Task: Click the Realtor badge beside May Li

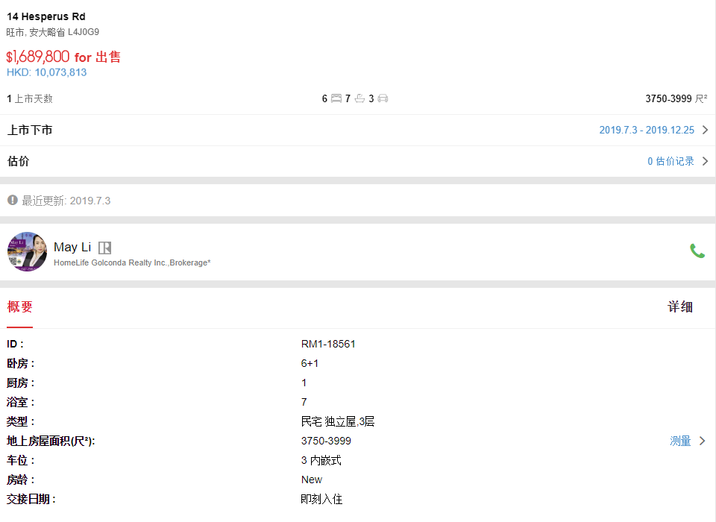Action: 104,248
